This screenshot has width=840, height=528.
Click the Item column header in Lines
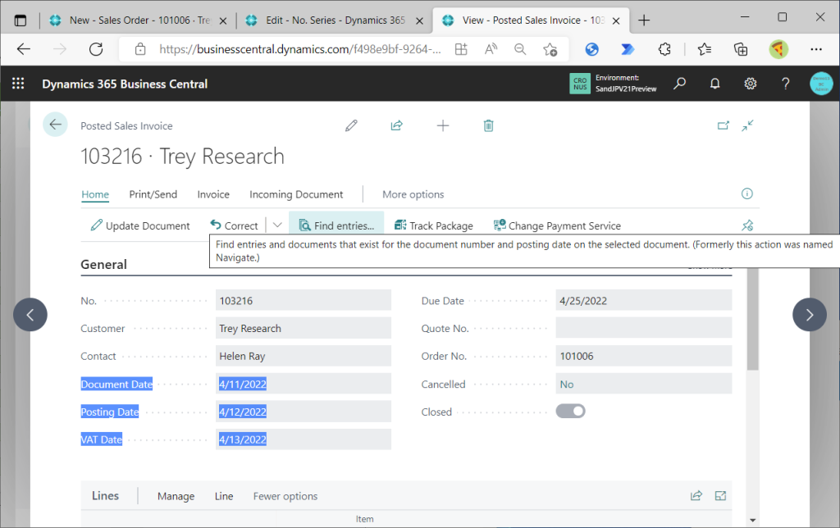coord(364,519)
